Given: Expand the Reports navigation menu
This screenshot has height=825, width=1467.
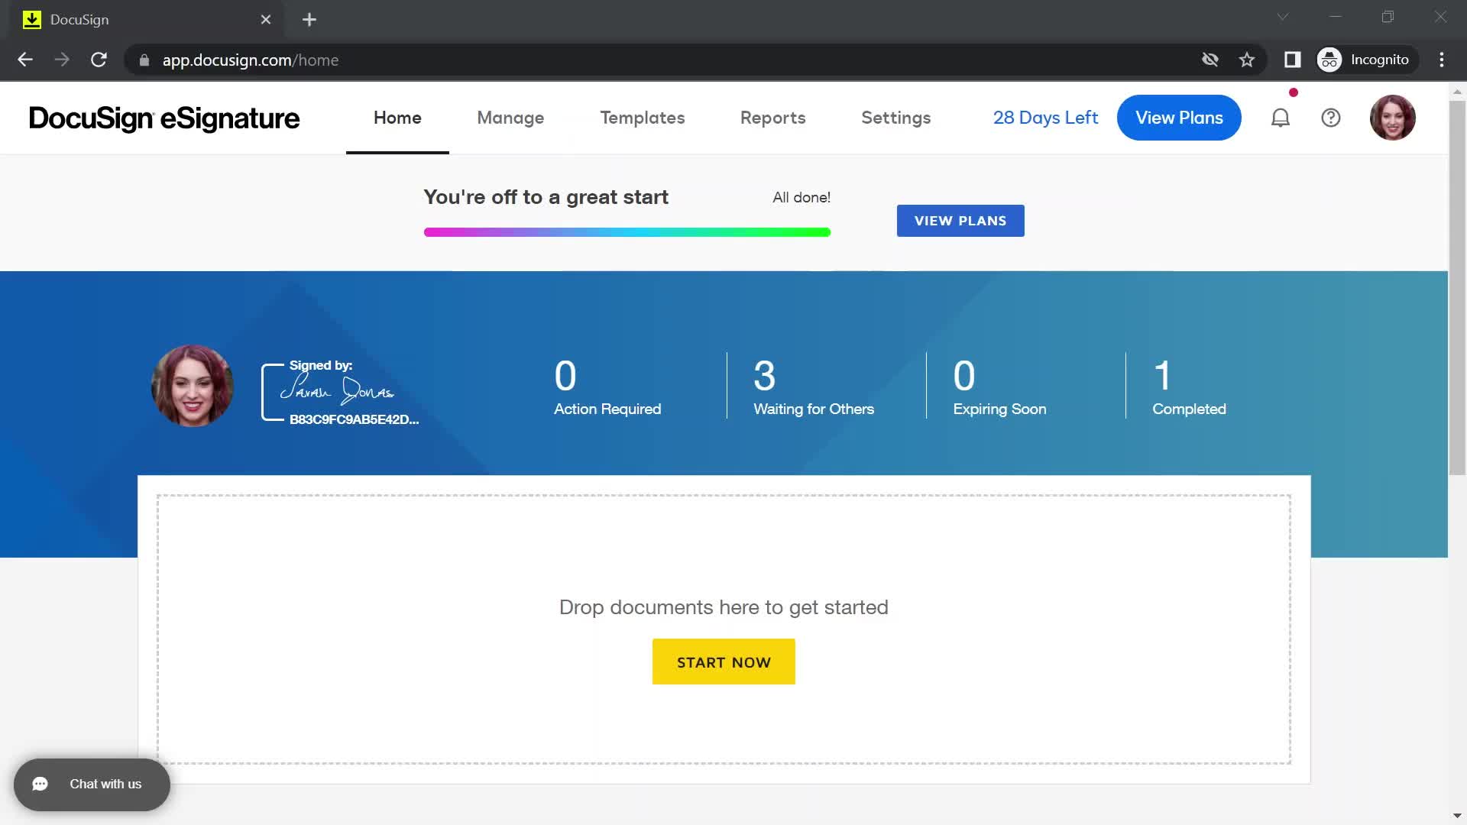Looking at the screenshot, I should [772, 118].
